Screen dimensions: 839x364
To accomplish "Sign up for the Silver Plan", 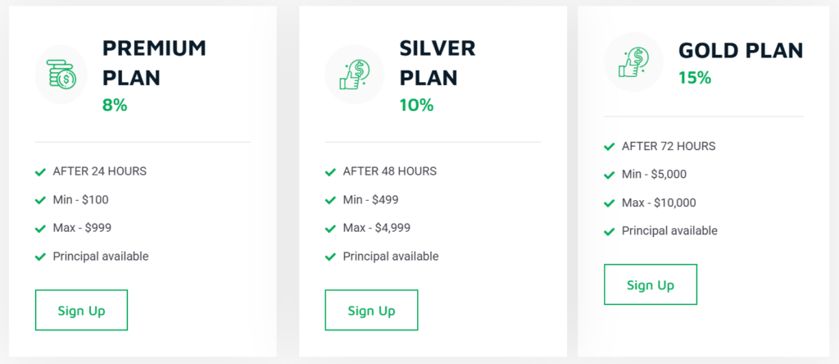I will 371,310.
